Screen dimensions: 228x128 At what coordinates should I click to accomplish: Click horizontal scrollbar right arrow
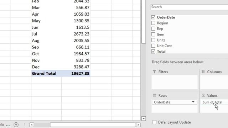138,125
